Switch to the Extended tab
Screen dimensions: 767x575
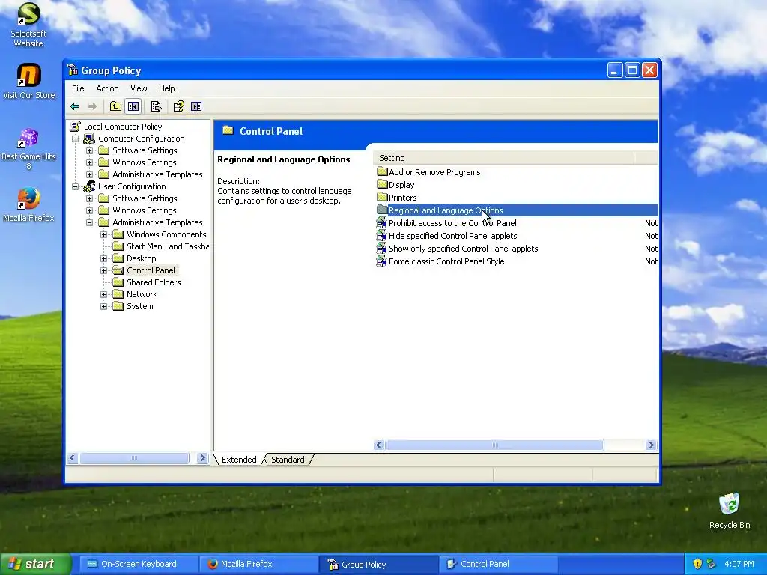click(x=239, y=460)
